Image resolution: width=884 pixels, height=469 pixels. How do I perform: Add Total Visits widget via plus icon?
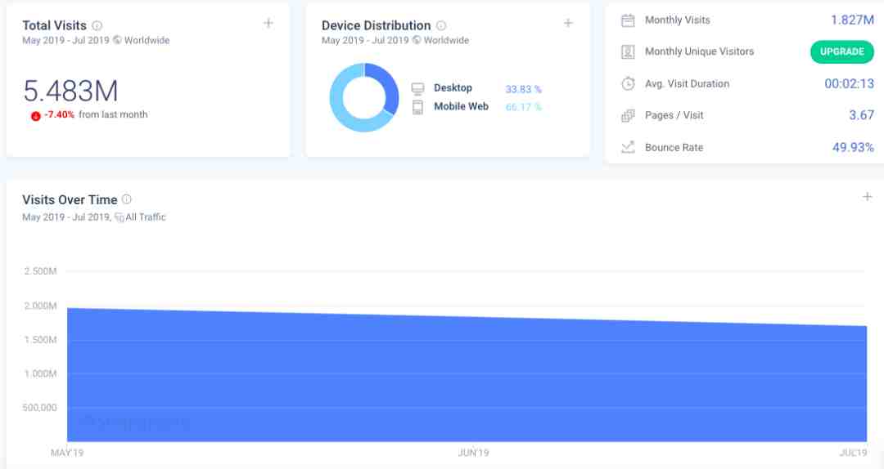point(268,23)
